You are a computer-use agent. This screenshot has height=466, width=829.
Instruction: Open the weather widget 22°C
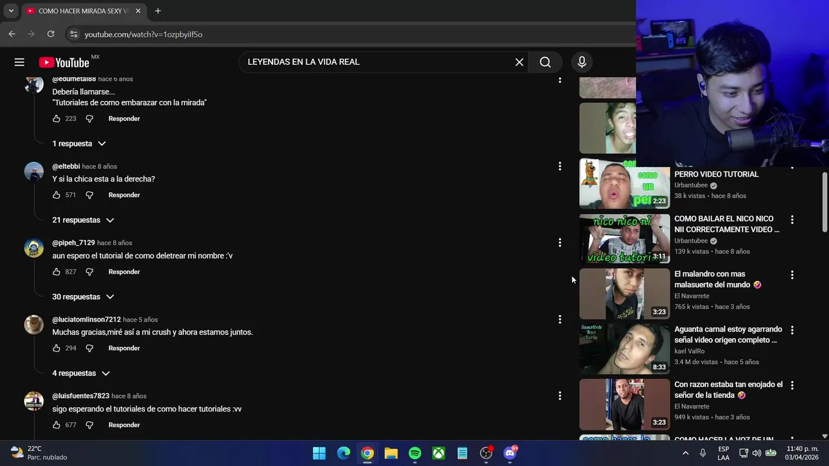pos(39,453)
